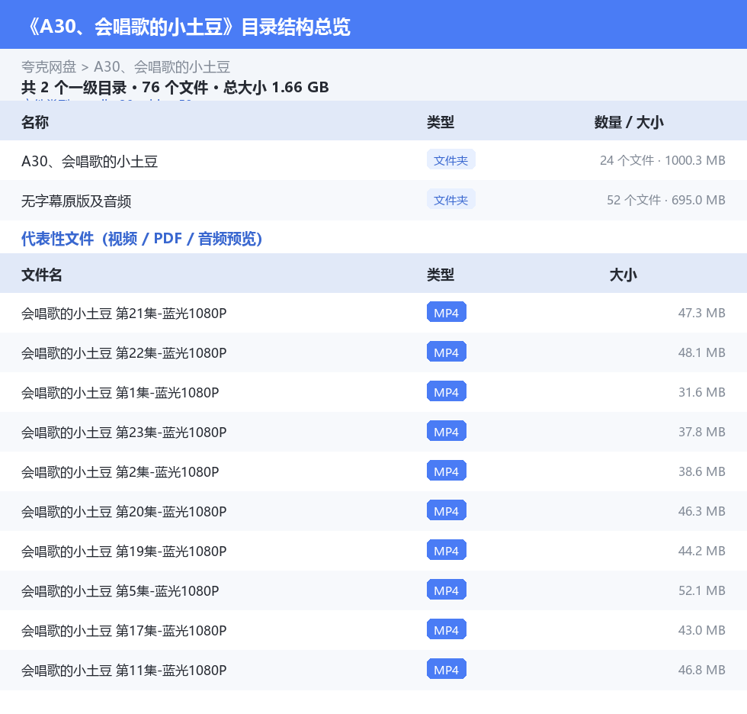This screenshot has height=714, width=747.
Task: Click section heading 代表性文件（视频 / PDF / 音频预览）
Action: click(x=142, y=238)
